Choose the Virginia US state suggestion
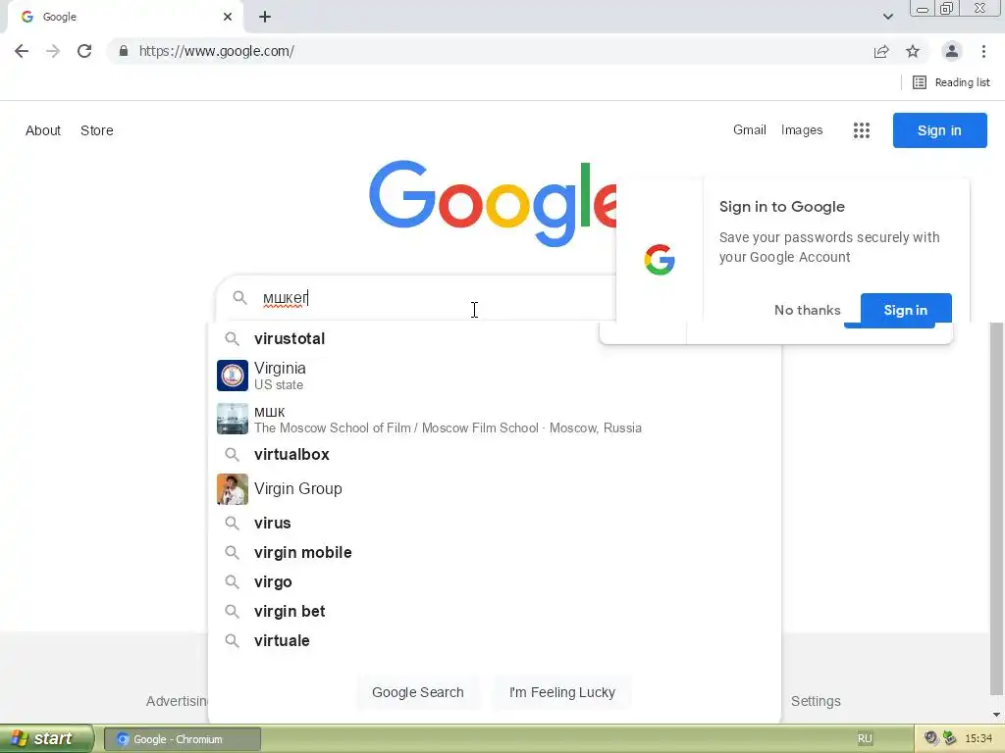The width and height of the screenshot is (1005, 753). tap(495, 376)
